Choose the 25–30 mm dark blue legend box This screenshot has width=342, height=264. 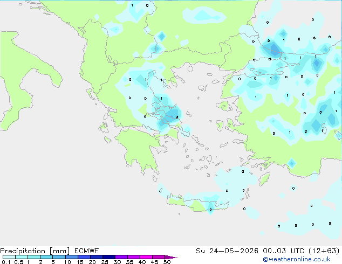[108, 257]
